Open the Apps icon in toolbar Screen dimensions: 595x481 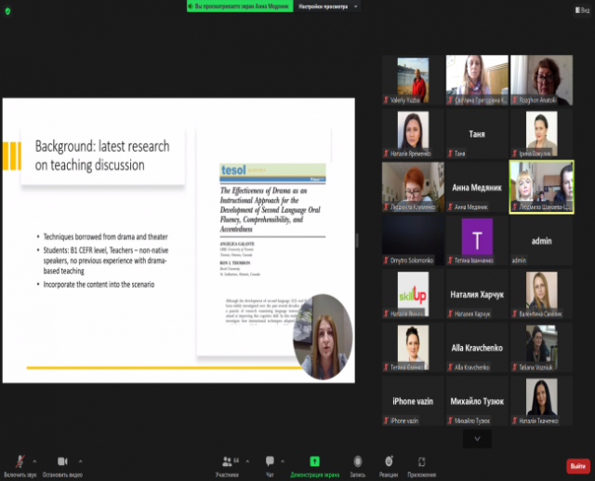421,460
